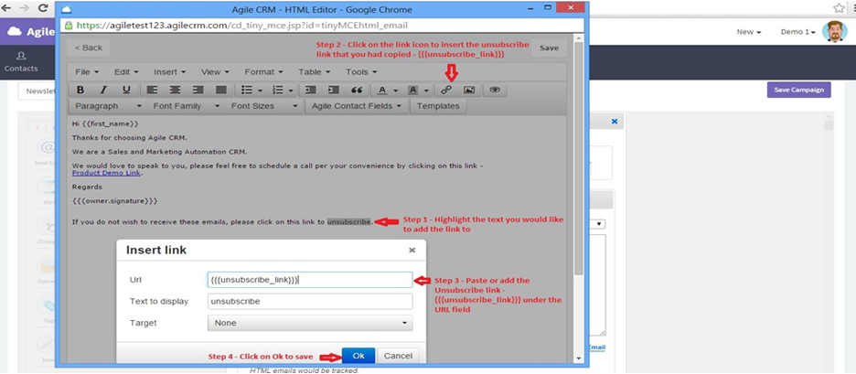856x374 pixels.
Task: Click the browser forward arrow
Action: pos(24,9)
